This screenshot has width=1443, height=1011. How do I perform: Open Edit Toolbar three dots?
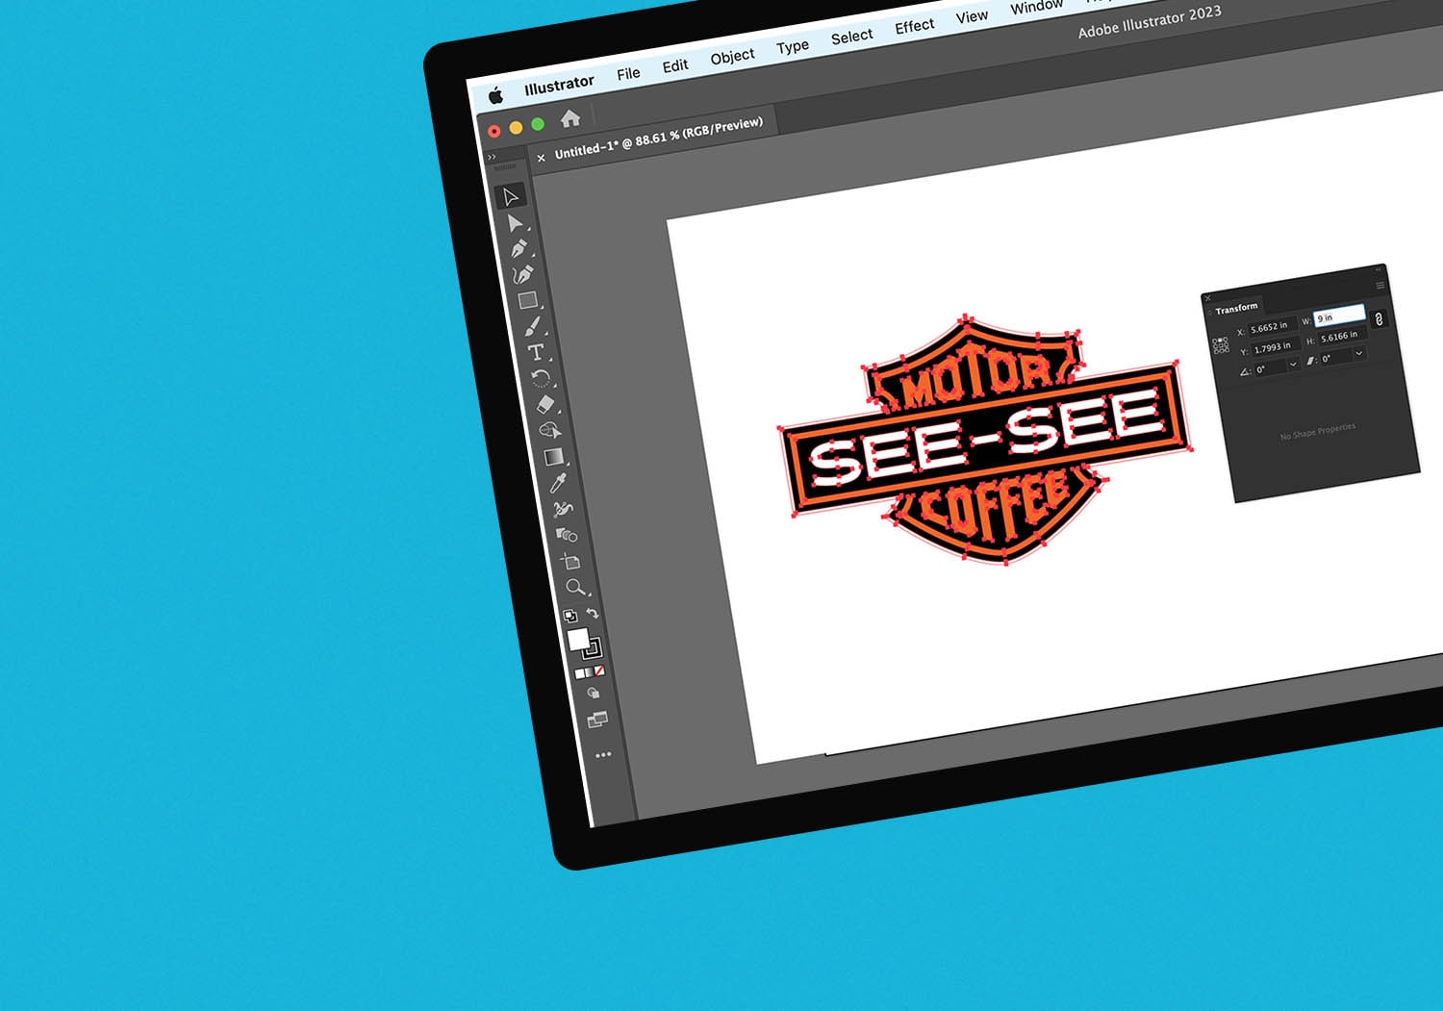point(603,754)
